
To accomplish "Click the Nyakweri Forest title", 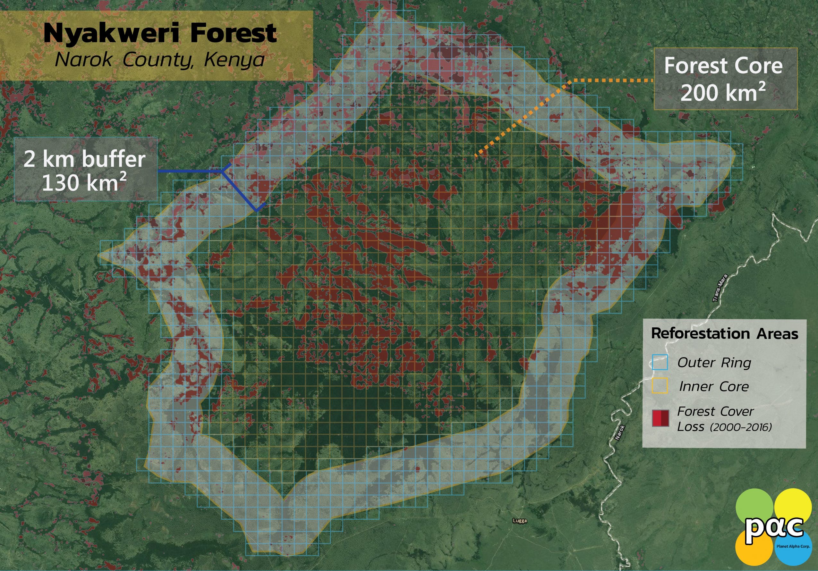I will coord(160,33).
